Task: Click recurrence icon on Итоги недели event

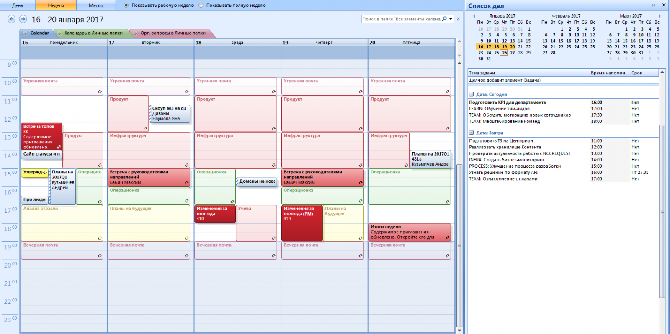Action: click(x=447, y=237)
